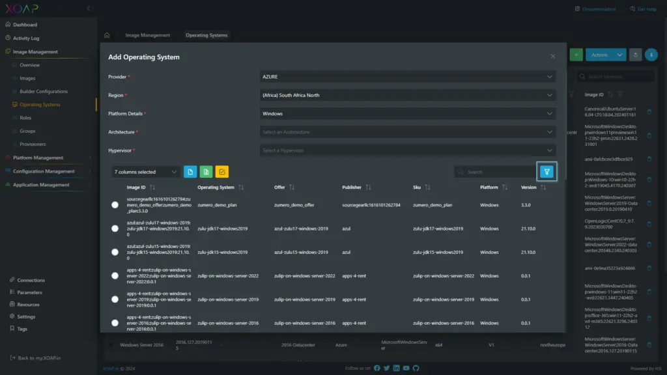
Task: Copy the ami-0afcbcee3dfbce929 image ID
Action: [649, 159]
